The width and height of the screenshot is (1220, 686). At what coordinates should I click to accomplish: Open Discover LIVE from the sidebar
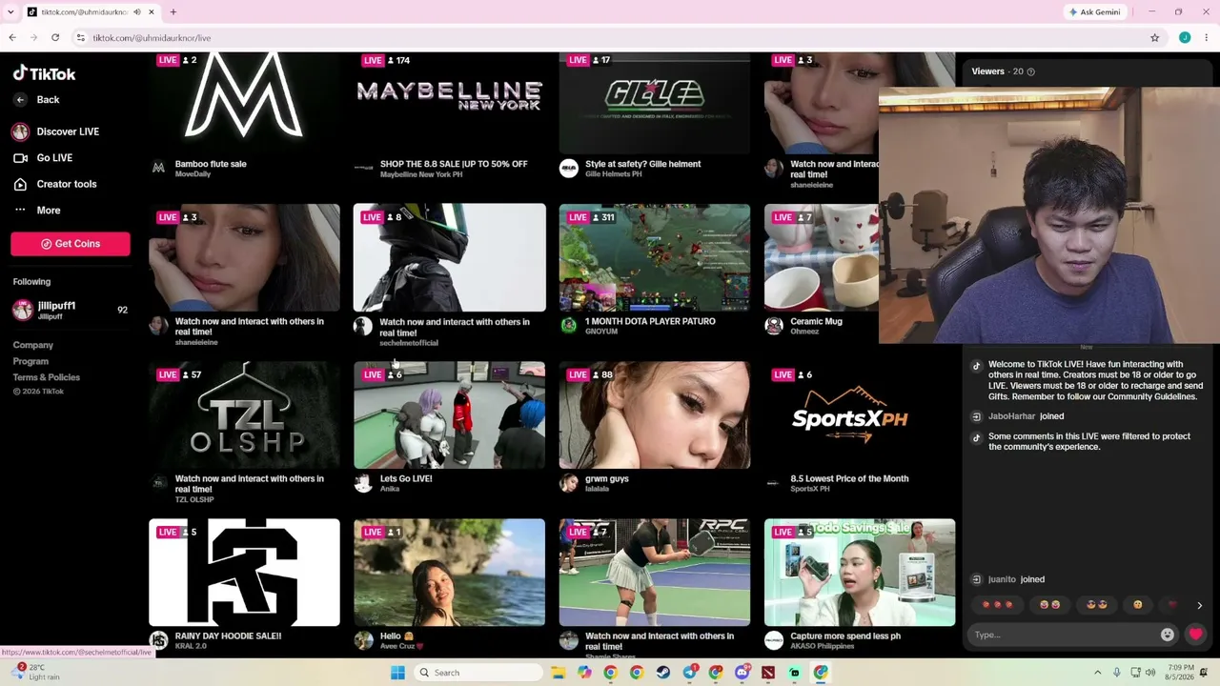click(x=56, y=131)
